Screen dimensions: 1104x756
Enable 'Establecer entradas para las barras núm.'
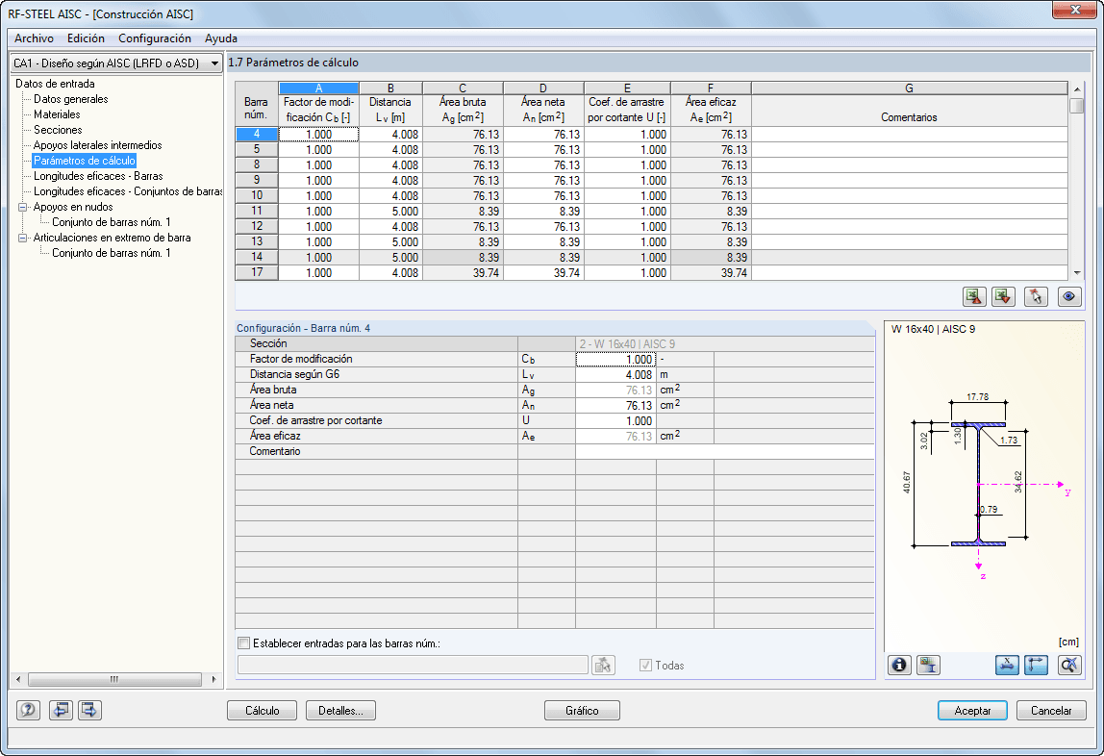(x=243, y=643)
